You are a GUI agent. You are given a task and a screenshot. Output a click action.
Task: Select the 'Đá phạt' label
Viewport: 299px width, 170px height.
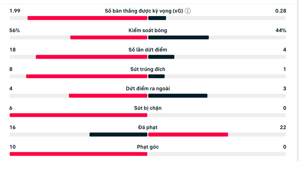148,127
